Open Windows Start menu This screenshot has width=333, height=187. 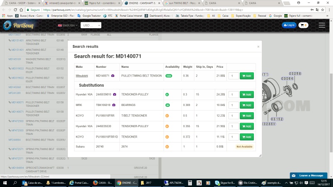click(x=5, y=183)
